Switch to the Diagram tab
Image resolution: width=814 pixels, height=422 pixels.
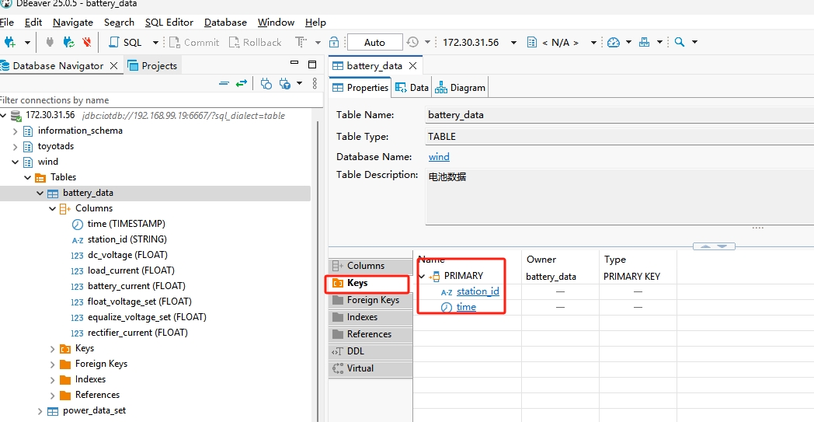click(x=461, y=88)
